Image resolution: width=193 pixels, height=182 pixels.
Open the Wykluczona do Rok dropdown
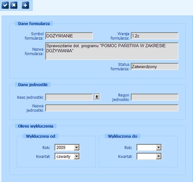point(158,147)
